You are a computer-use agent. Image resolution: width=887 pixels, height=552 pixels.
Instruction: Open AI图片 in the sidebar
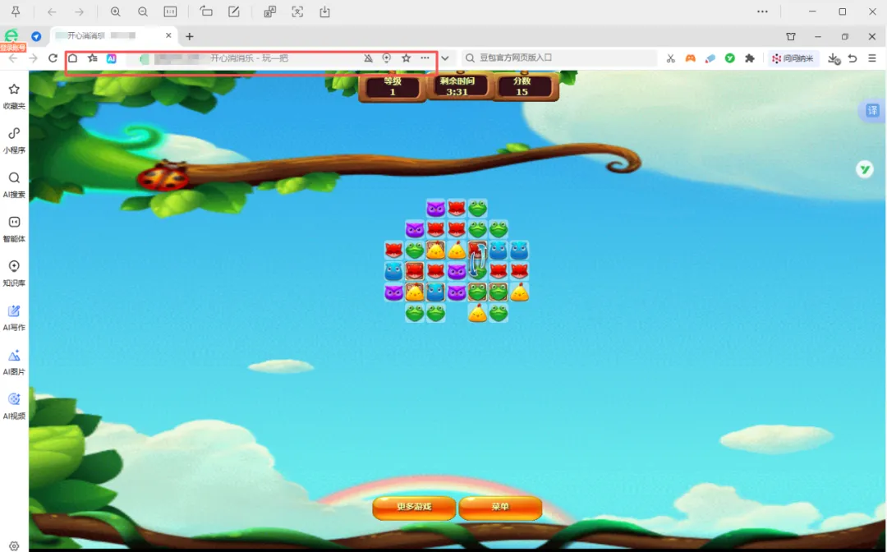tap(14, 362)
